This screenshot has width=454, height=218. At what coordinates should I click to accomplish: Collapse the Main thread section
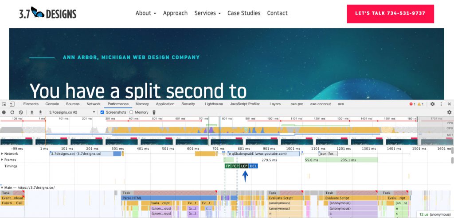coord(2,187)
